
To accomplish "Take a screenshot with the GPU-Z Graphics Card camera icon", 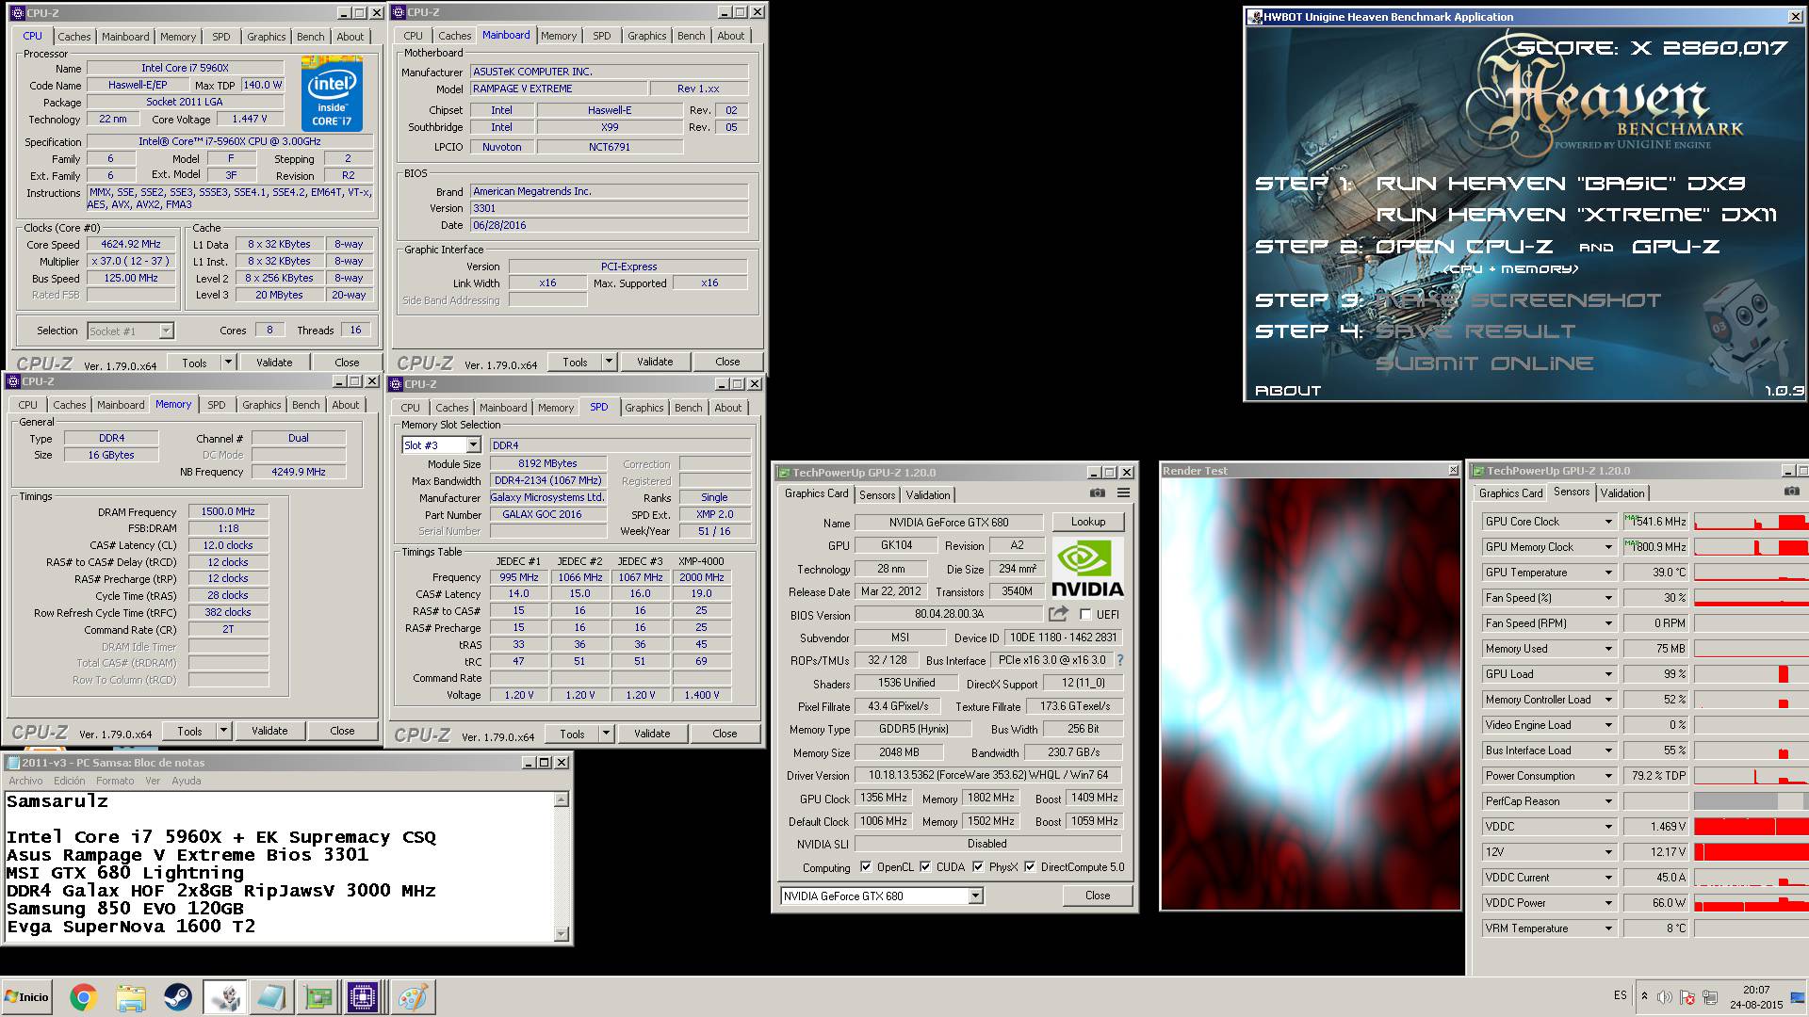I will [x=1098, y=492].
